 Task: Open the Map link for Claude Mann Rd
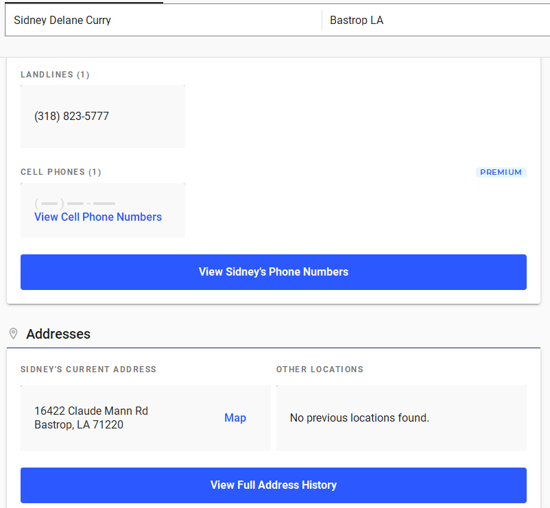click(x=235, y=418)
